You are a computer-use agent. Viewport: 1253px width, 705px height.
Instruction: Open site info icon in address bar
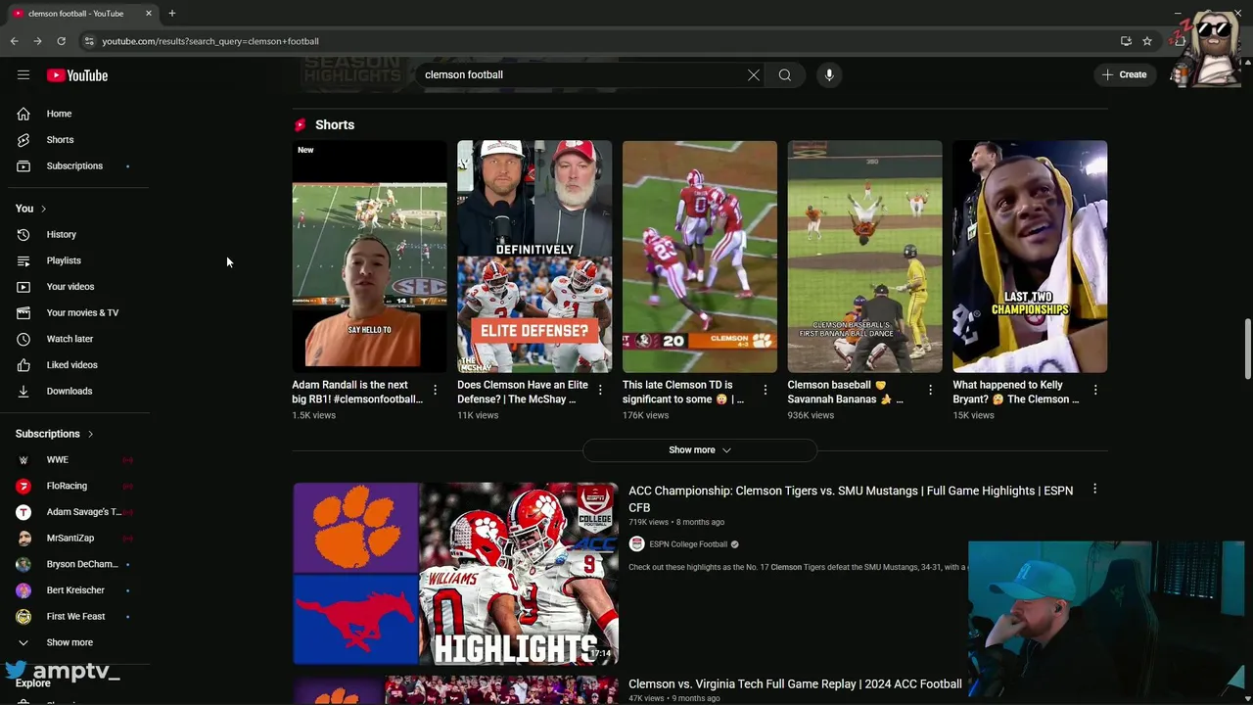[x=88, y=41]
